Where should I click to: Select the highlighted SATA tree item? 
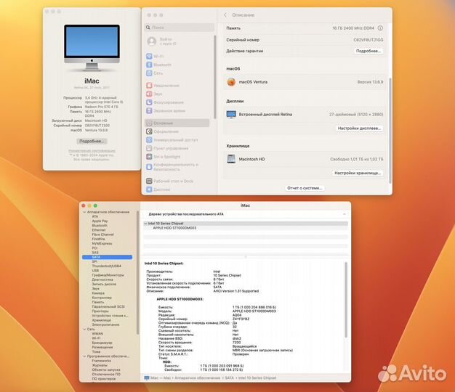tap(107, 257)
